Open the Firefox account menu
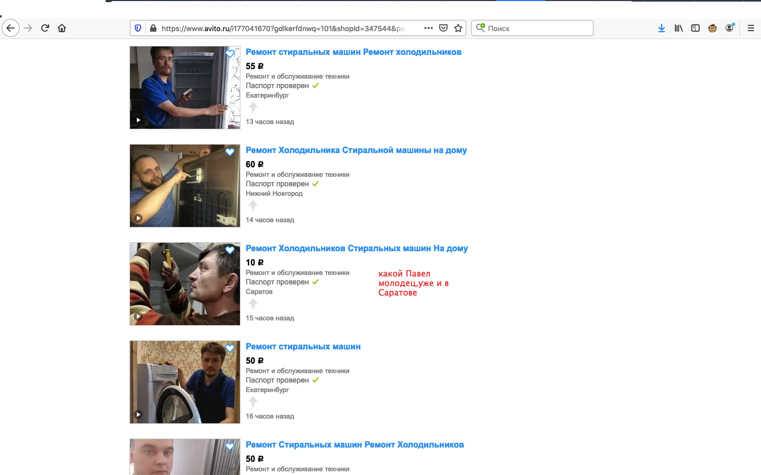This screenshot has height=475, width=761. click(729, 28)
